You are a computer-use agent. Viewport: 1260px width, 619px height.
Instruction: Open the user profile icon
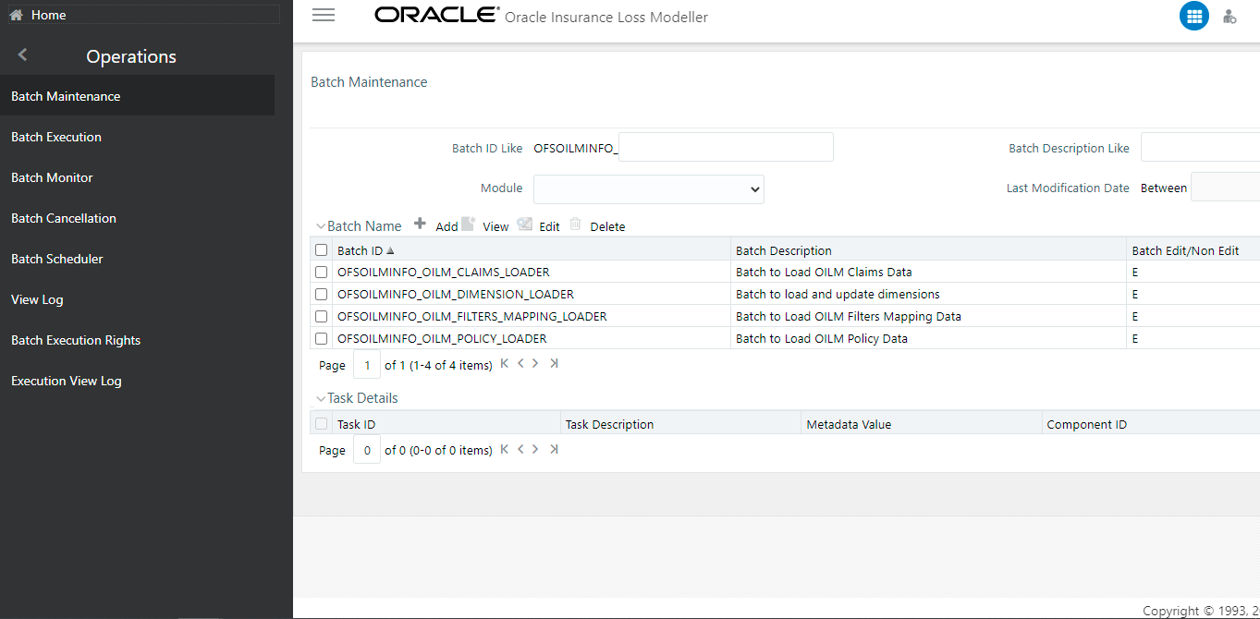click(1229, 16)
